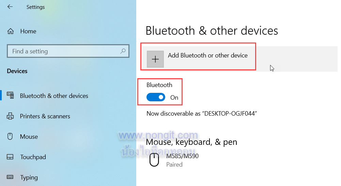The width and height of the screenshot is (341, 186).
Task: Turn off the Bluetooth toggle
Action: (x=156, y=97)
